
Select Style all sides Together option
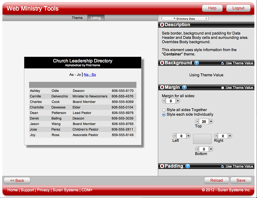(164, 110)
